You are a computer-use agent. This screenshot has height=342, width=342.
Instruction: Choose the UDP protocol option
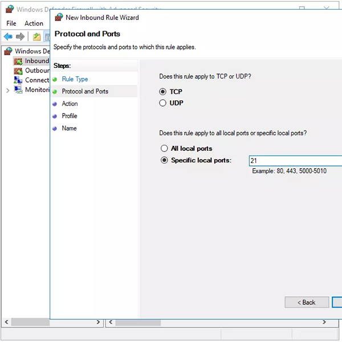(x=163, y=103)
